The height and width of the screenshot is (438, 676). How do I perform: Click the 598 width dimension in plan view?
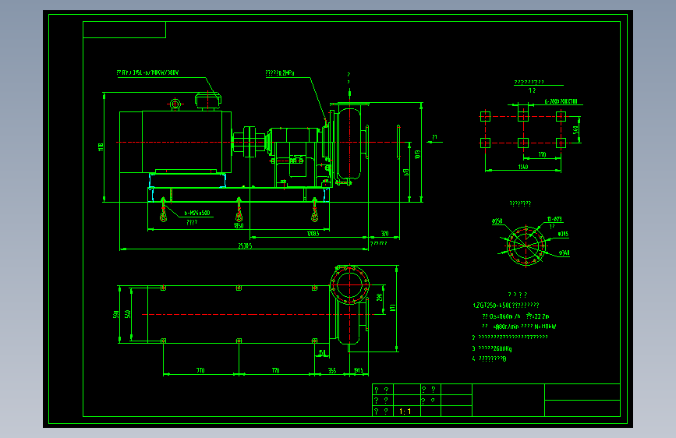(x=115, y=314)
